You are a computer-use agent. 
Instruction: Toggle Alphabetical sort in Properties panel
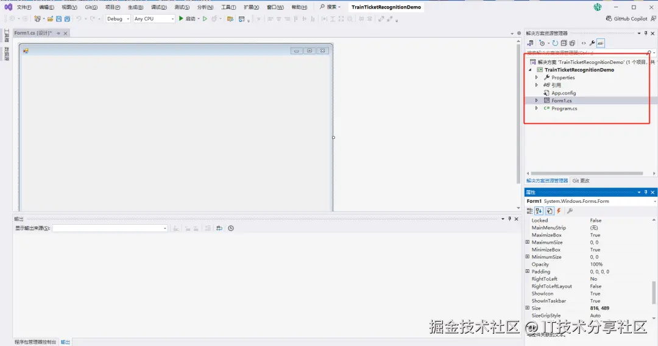[x=539, y=211]
